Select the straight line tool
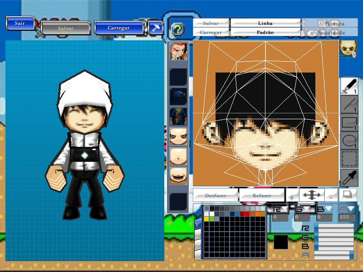Image resolution: width=363 pixels, height=272 pixels. coord(348,105)
